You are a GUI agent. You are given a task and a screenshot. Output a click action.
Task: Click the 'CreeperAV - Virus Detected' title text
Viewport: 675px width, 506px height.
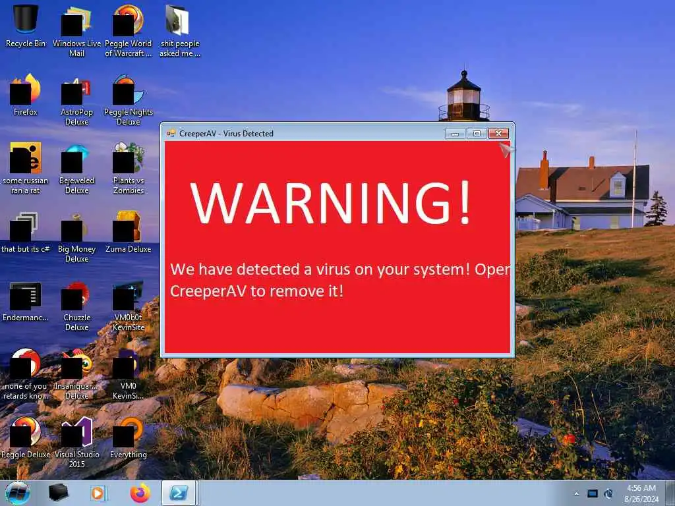pos(227,133)
